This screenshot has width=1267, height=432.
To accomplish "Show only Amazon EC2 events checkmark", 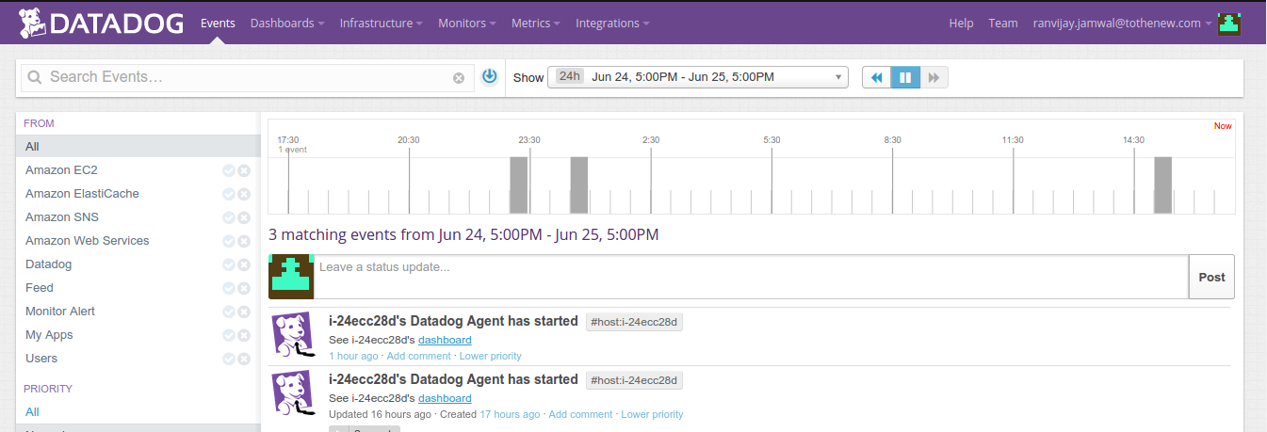I will coord(229,170).
